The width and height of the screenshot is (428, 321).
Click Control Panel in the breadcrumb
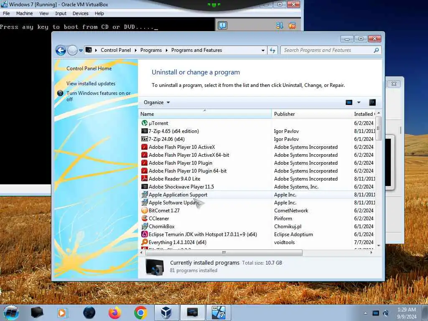pos(116,50)
